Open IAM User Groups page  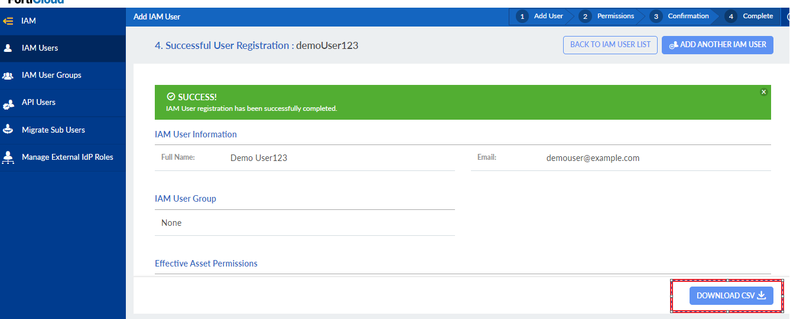coord(63,75)
